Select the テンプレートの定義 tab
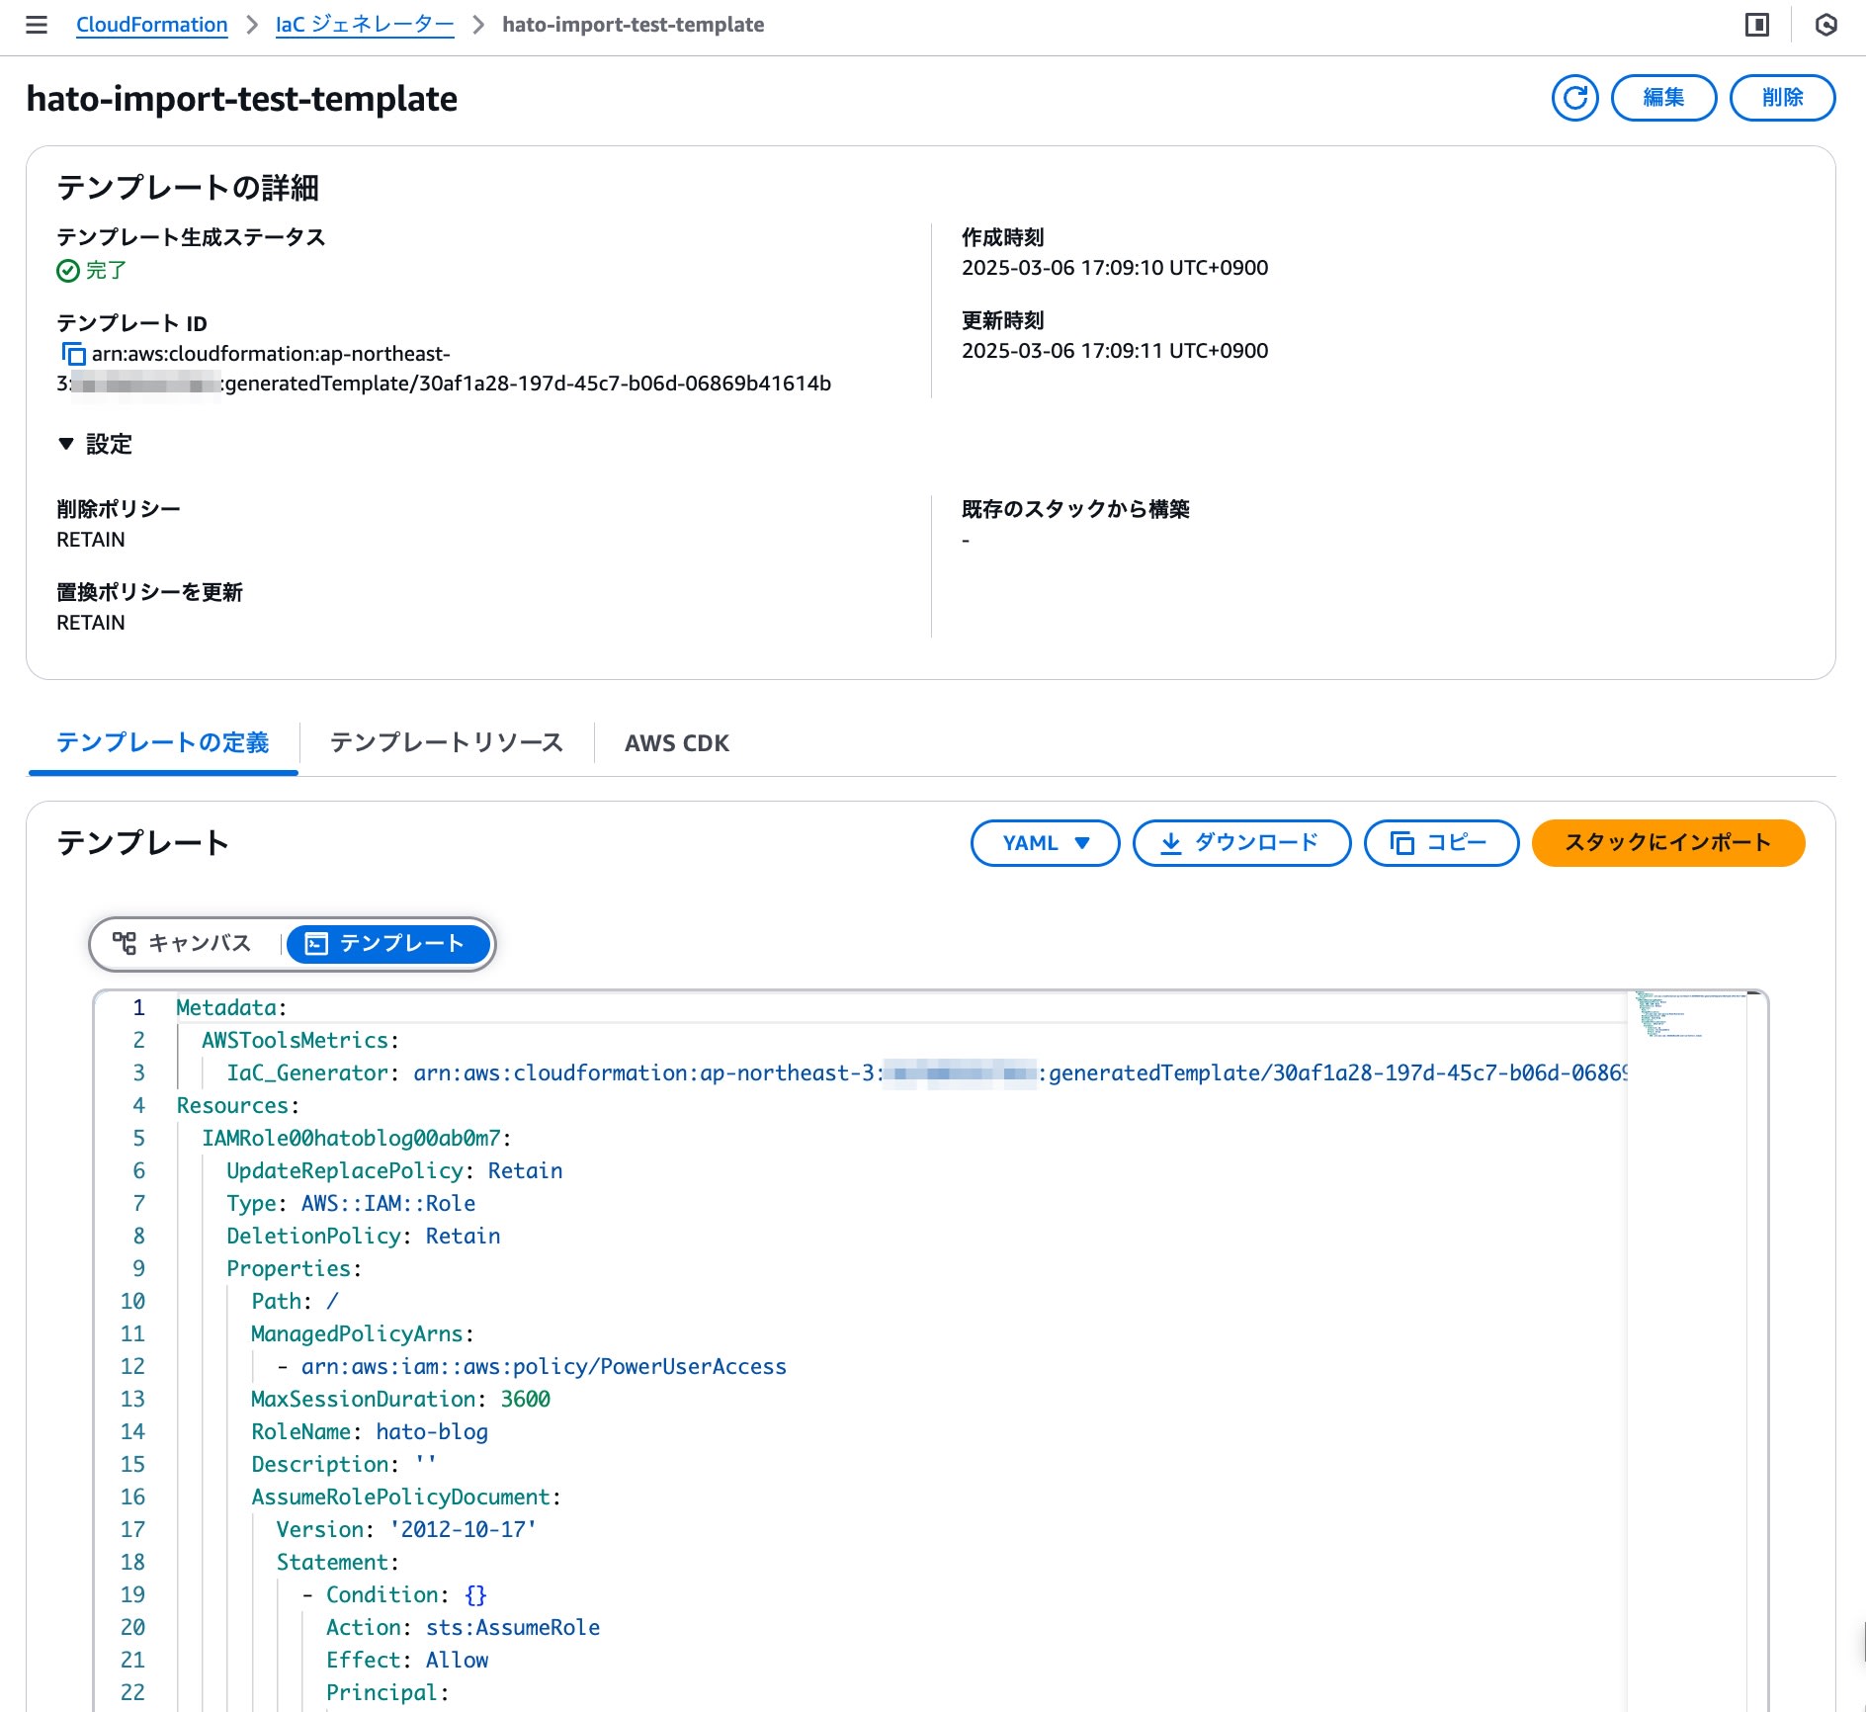 tap(163, 742)
